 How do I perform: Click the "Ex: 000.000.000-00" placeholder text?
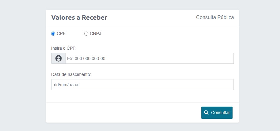(86, 58)
